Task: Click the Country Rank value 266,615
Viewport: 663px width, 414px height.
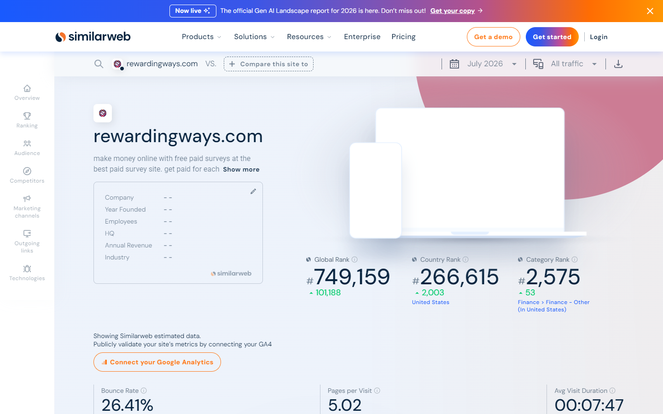Action: click(459, 277)
